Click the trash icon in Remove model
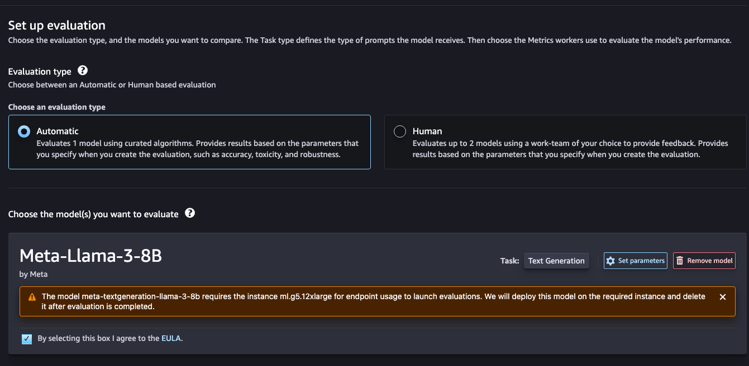This screenshot has width=749, height=366. point(680,261)
